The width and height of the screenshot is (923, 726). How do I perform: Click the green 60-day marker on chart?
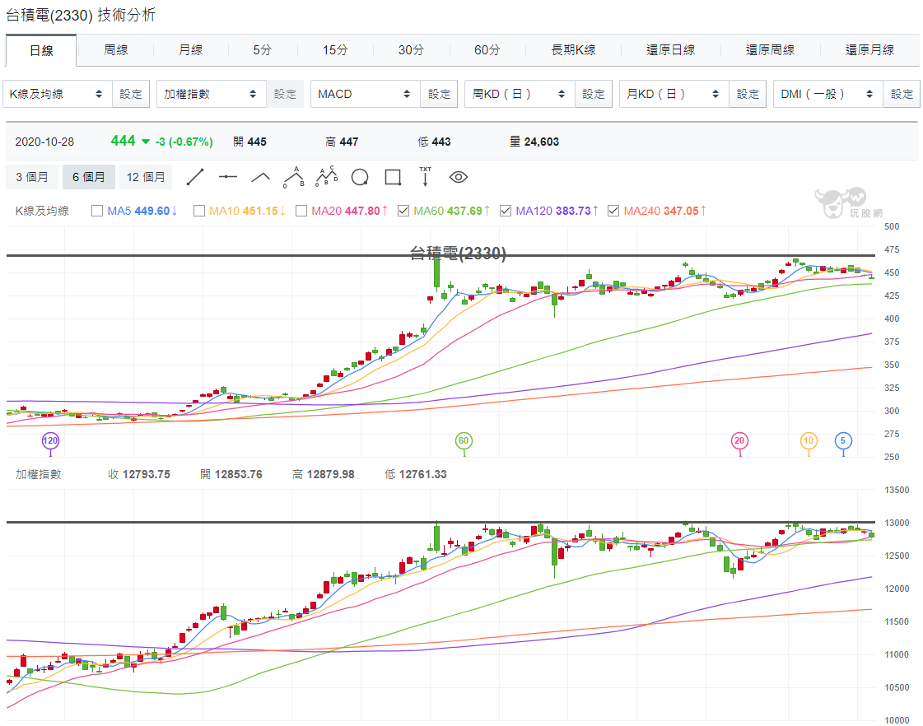[x=464, y=440]
